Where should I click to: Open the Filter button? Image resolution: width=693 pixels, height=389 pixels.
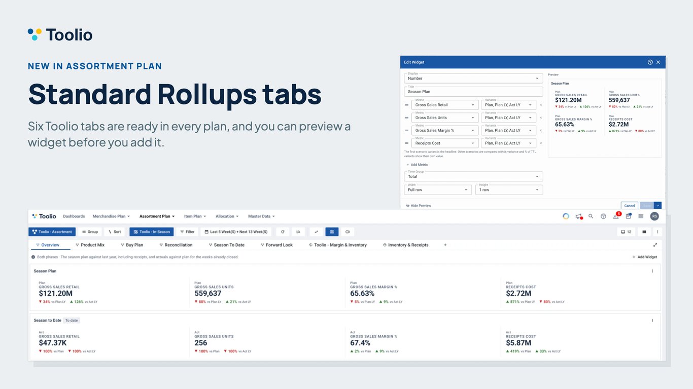tap(187, 231)
